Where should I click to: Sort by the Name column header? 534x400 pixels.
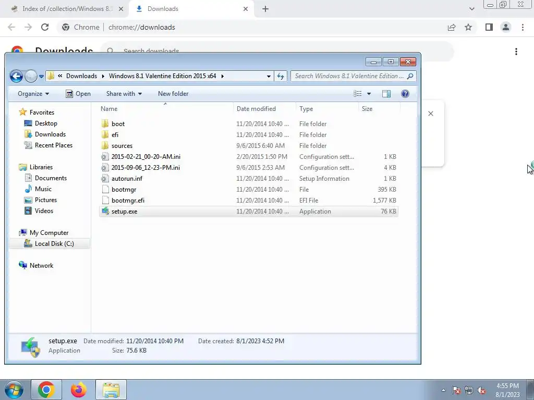165,109
